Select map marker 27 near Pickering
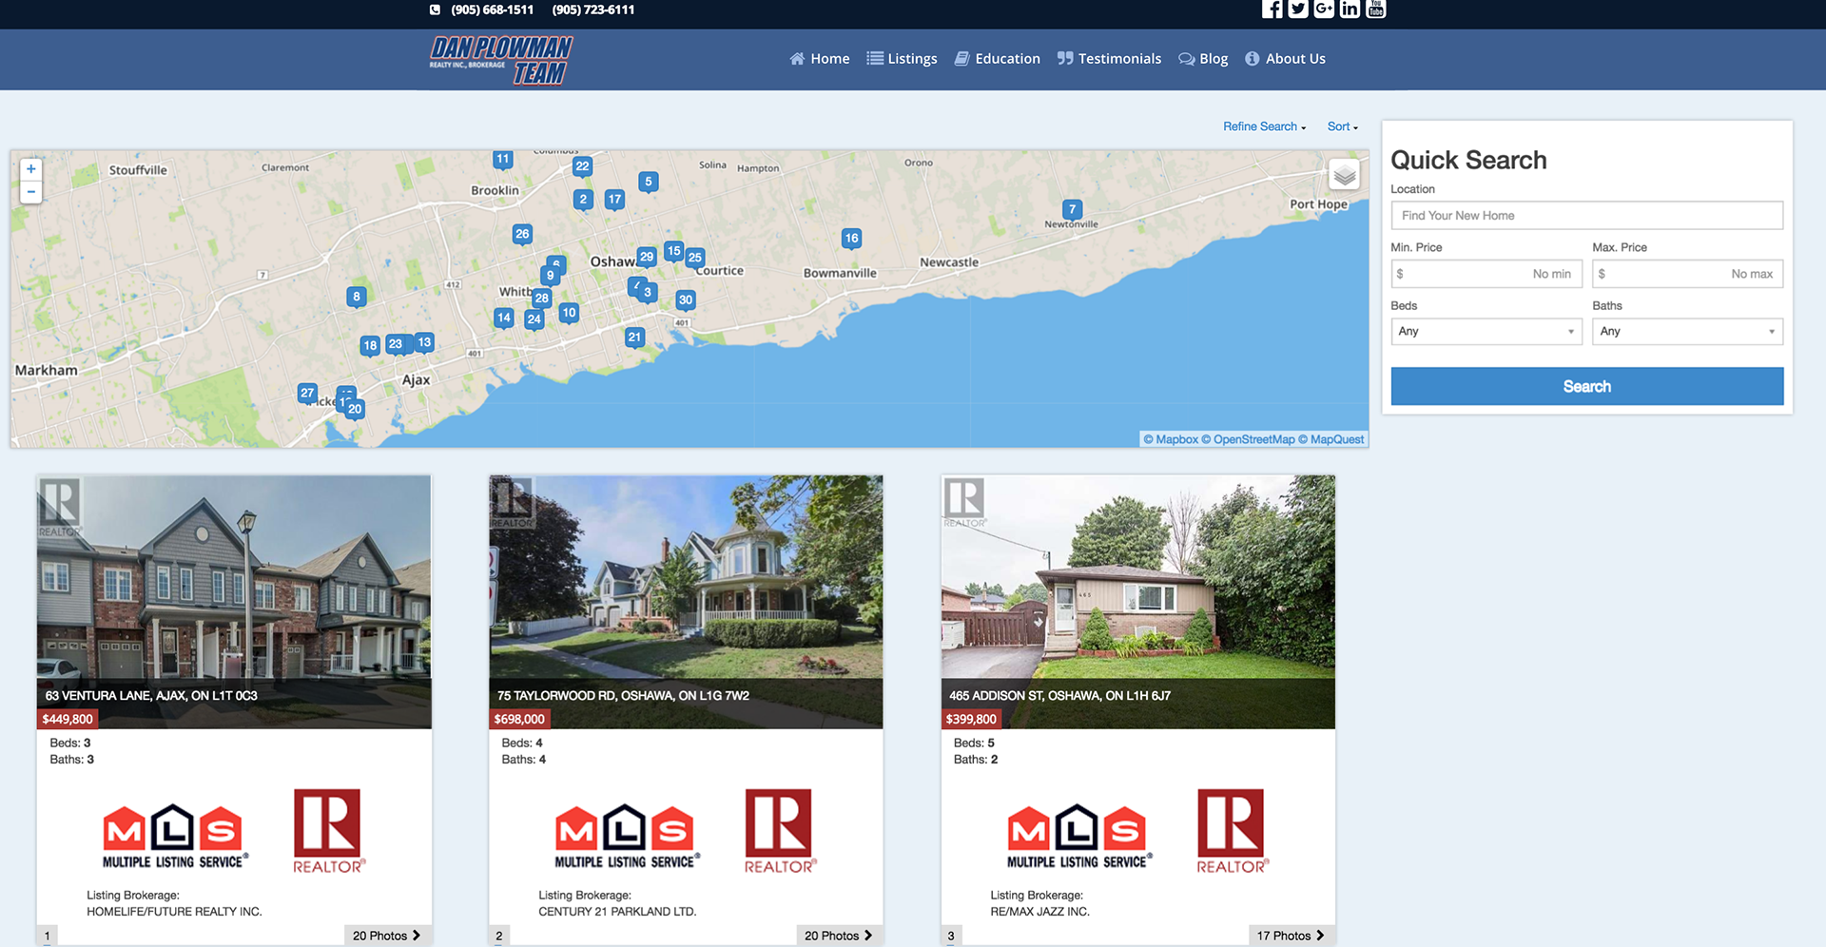 pyautogui.click(x=307, y=393)
